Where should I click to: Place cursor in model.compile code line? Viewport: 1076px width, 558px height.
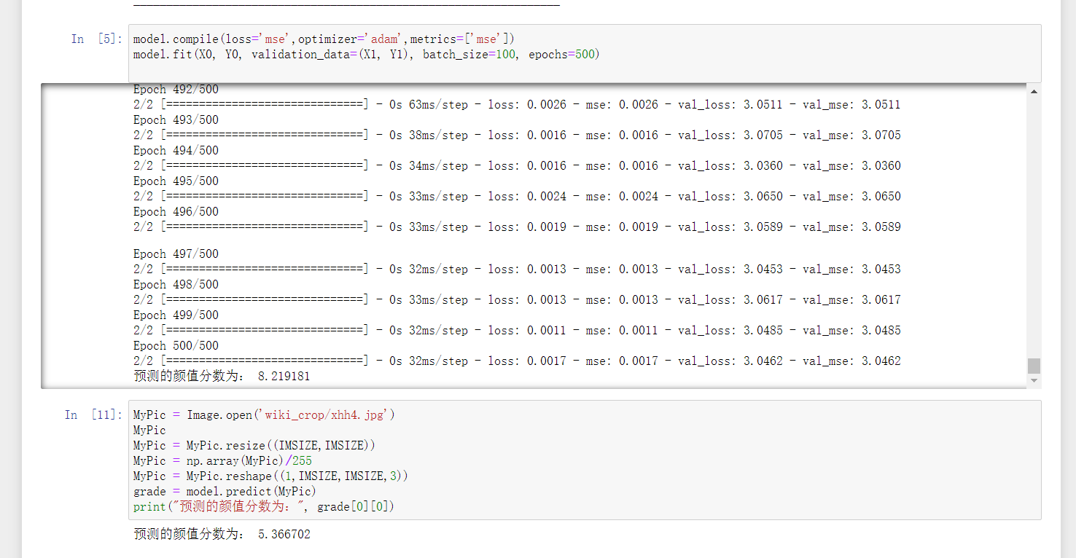click(x=324, y=39)
